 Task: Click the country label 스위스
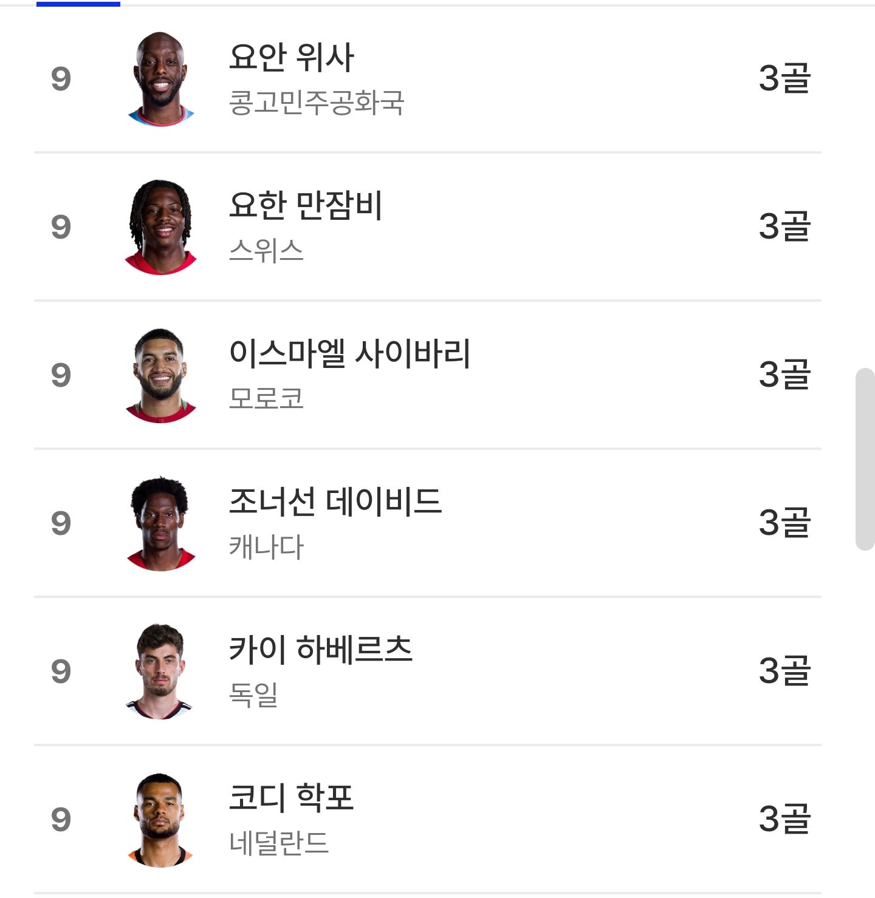click(x=266, y=251)
